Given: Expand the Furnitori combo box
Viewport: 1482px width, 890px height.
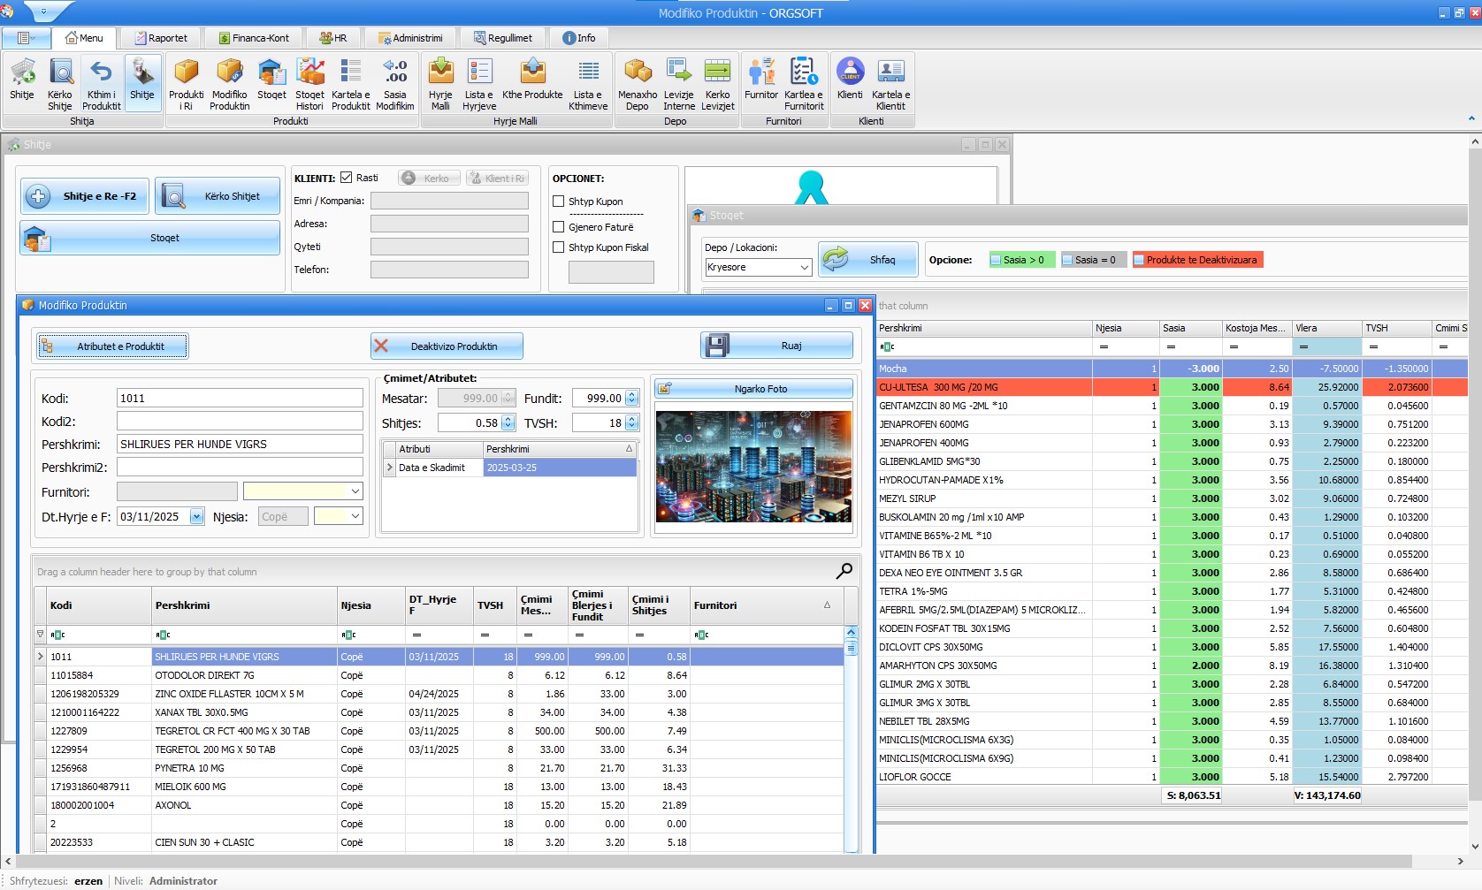Looking at the screenshot, I should pyautogui.click(x=355, y=491).
